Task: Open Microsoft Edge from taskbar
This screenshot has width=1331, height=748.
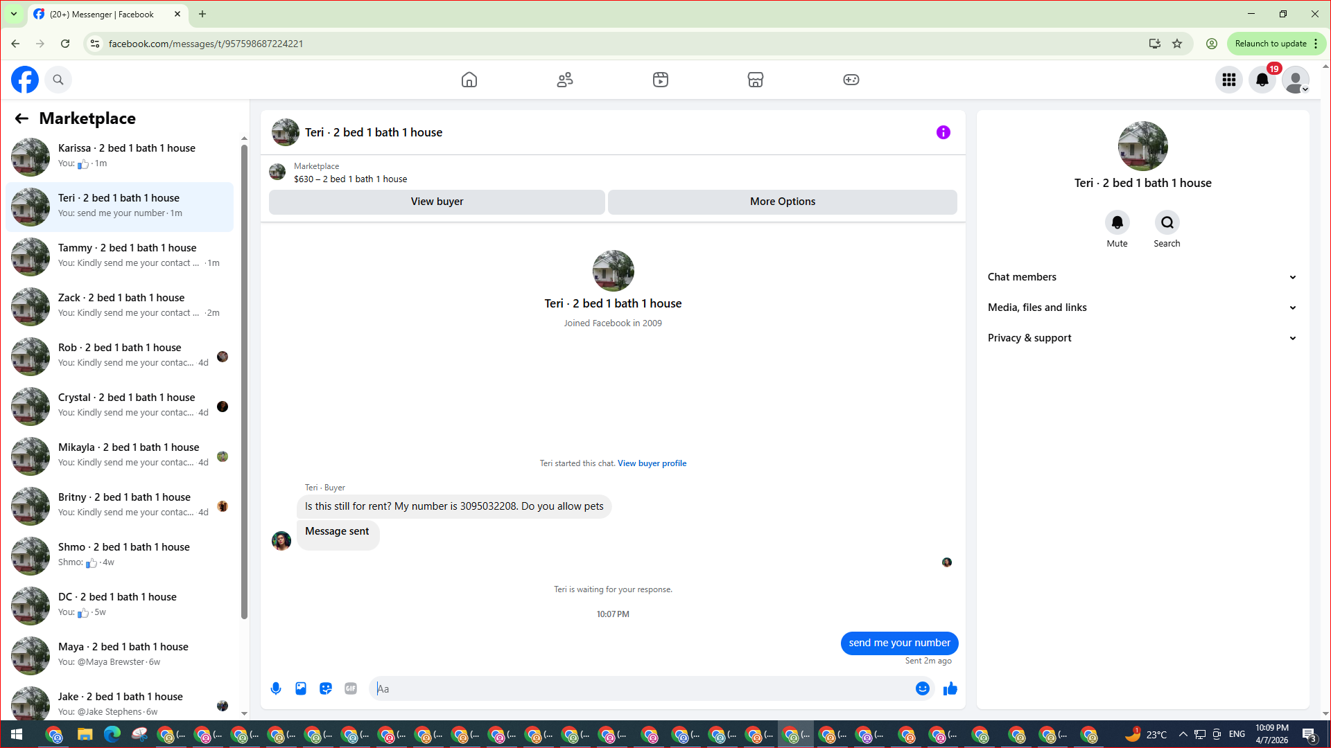Action: tap(112, 734)
